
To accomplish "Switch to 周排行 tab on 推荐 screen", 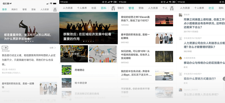I will (x=15, y=9).
